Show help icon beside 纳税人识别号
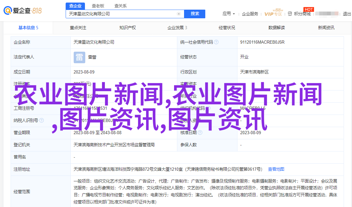352x207 pixels. point(42,120)
